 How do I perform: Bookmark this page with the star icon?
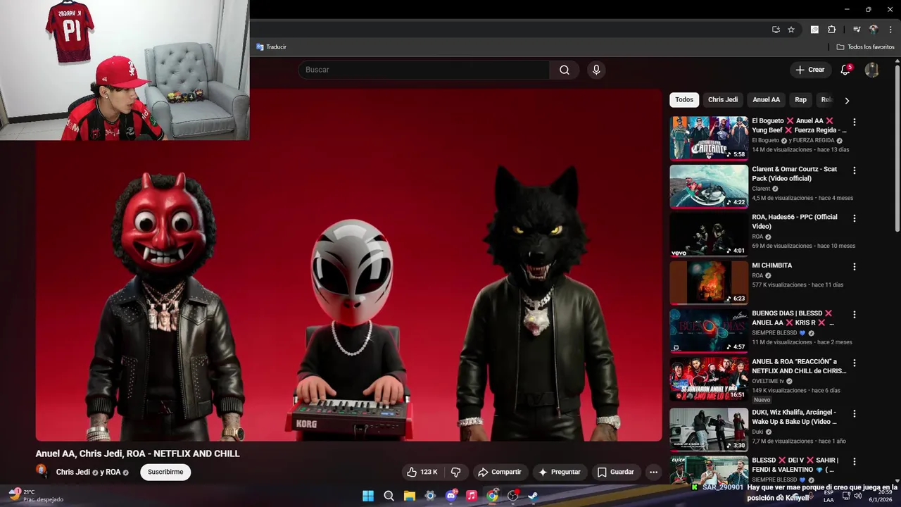pos(791,30)
